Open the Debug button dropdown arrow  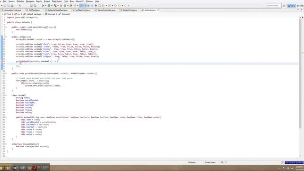(x=46, y=6)
